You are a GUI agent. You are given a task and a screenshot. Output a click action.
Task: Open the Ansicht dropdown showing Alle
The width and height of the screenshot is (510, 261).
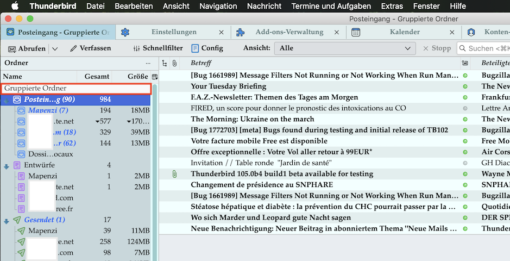pyautogui.click(x=344, y=48)
